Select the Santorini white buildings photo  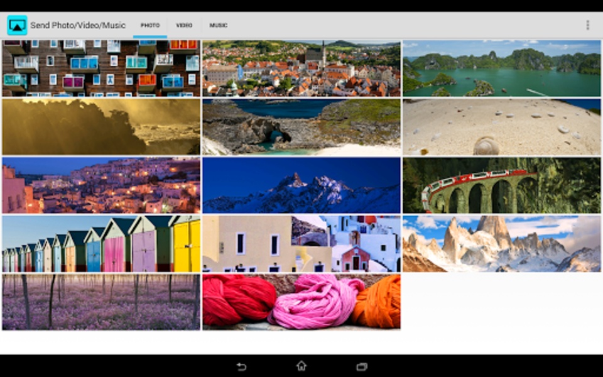pos(301,244)
